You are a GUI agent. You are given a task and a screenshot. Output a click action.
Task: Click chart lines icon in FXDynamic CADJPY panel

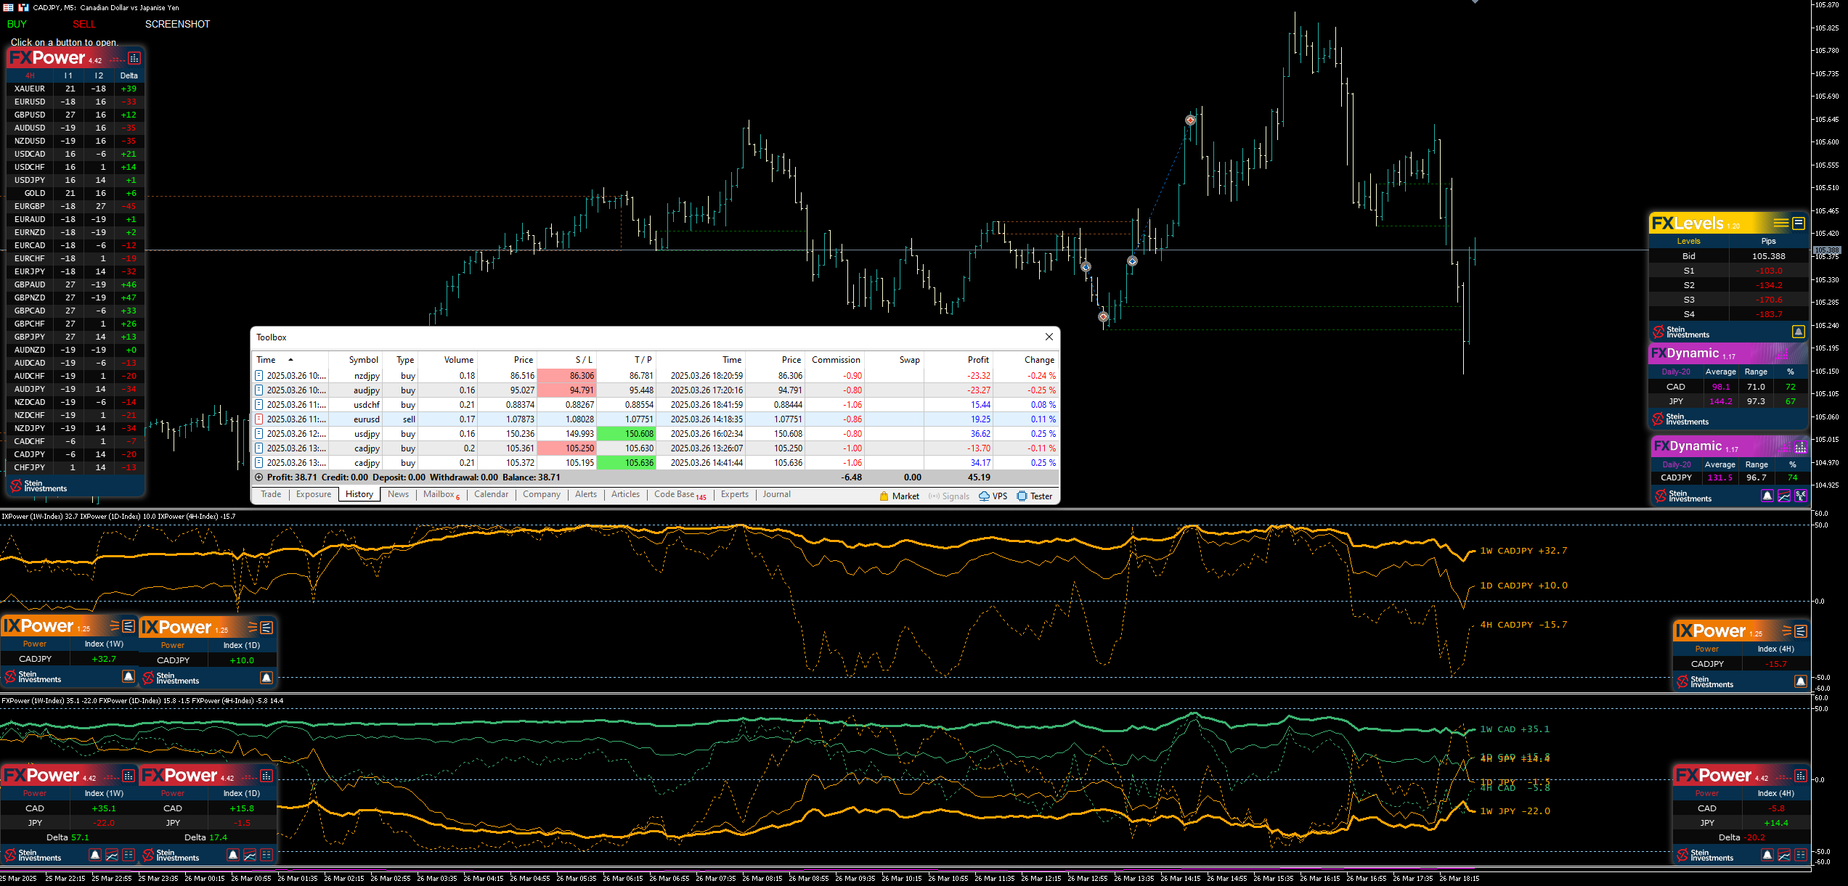click(x=1784, y=496)
